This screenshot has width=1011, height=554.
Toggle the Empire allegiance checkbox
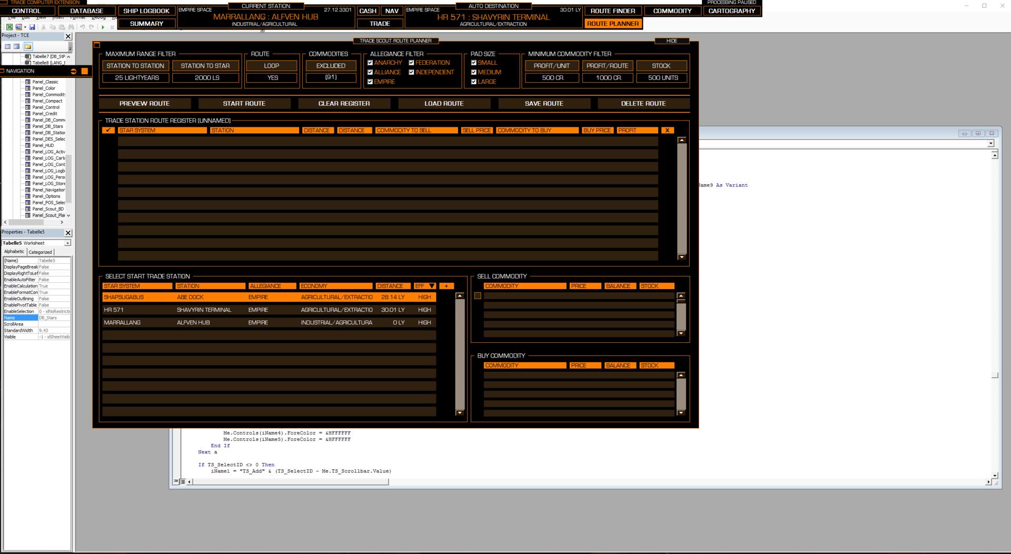(x=370, y=82)
